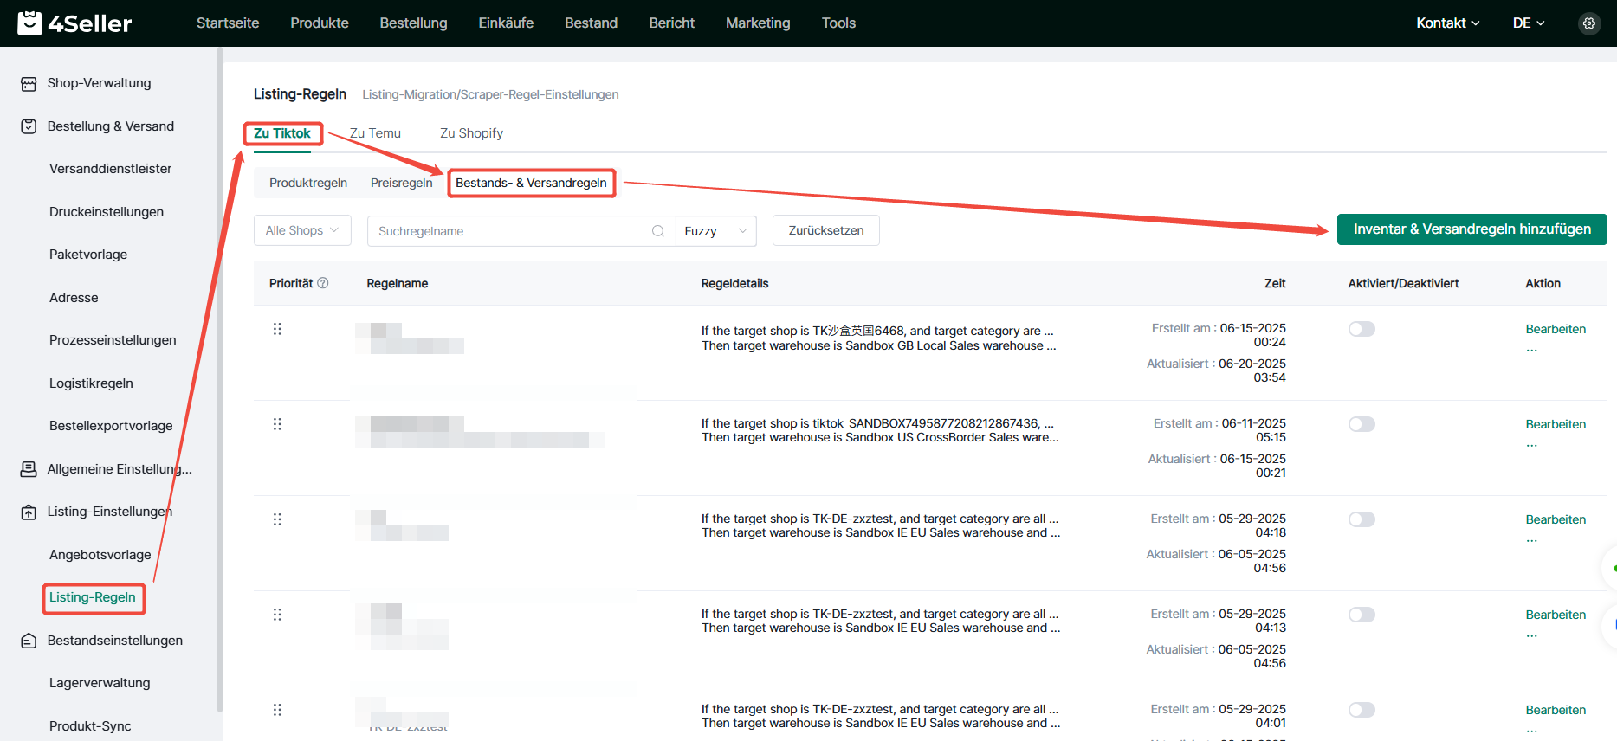Select the Produktregeln sub-tab

coord(308,183)
